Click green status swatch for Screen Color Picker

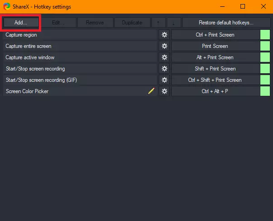[265, 91]
